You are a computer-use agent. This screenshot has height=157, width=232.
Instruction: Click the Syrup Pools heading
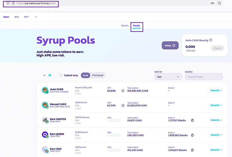66,40
